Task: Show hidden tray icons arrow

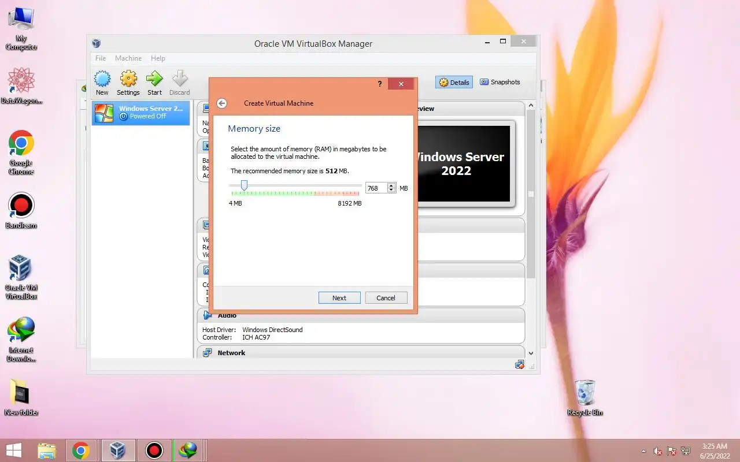Action: (644, 451)
